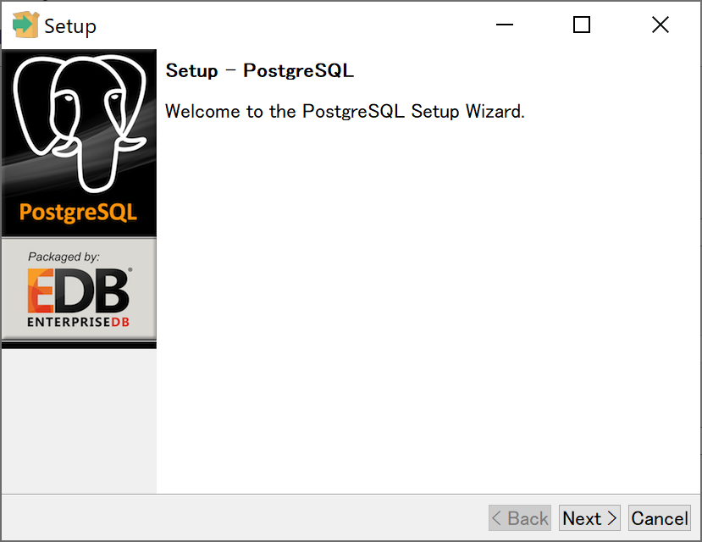Proceed by clicking the Next button

point(589,517)
